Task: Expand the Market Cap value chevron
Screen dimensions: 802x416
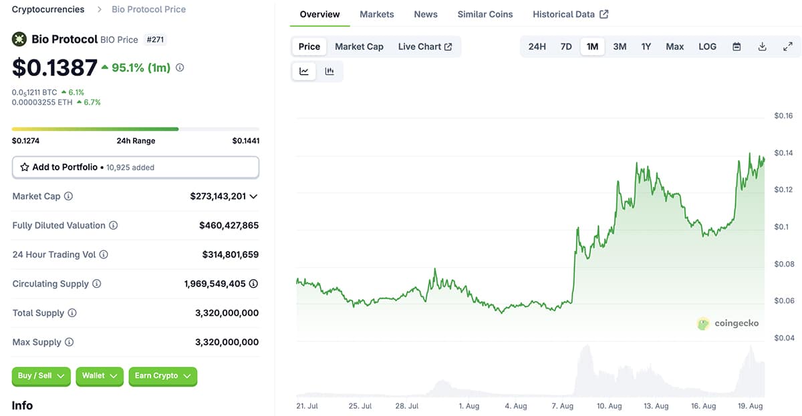Action: pyautogui.click(x=253, y=196)
